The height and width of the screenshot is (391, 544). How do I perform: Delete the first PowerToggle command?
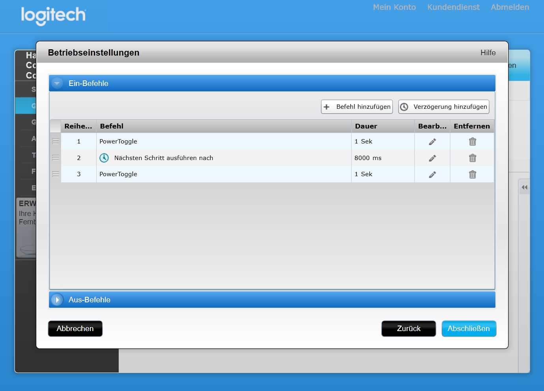(x=472, y=142)
